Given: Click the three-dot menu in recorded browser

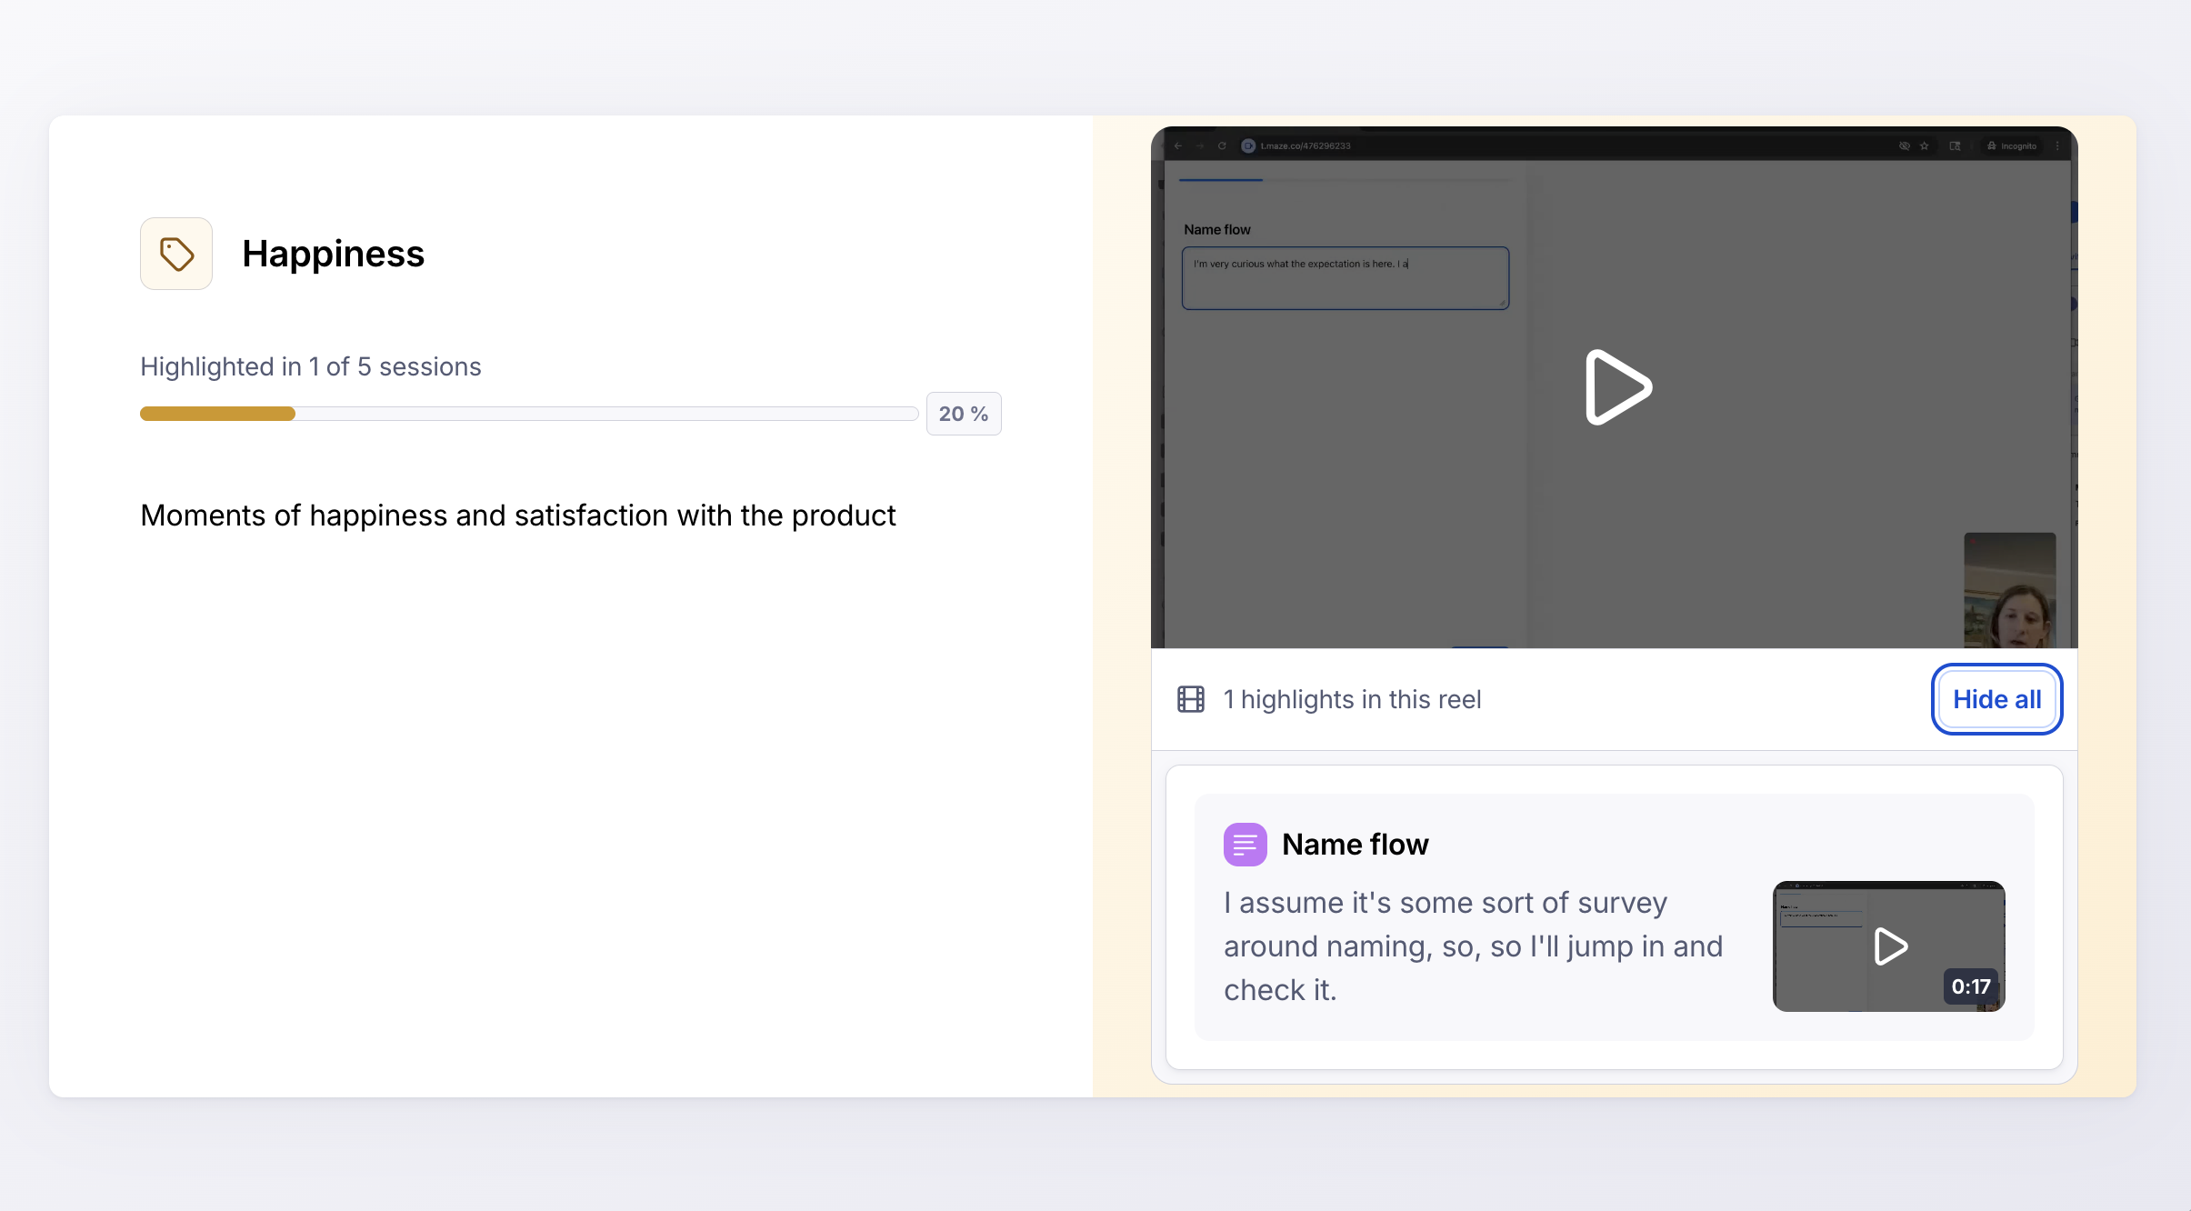Looking at the screenshot, I should pyautogui.click(x=2057, y=145).
